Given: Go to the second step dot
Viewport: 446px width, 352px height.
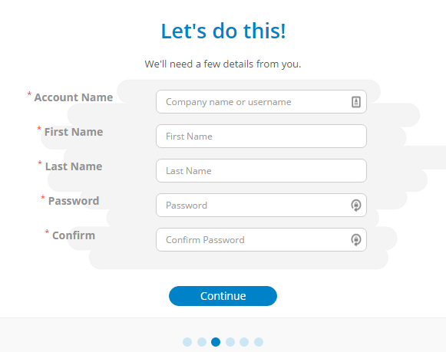Looking at the screenshot, I should point(202,342).
